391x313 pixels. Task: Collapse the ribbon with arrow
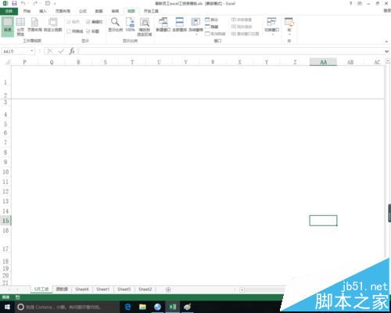(386, 41)
